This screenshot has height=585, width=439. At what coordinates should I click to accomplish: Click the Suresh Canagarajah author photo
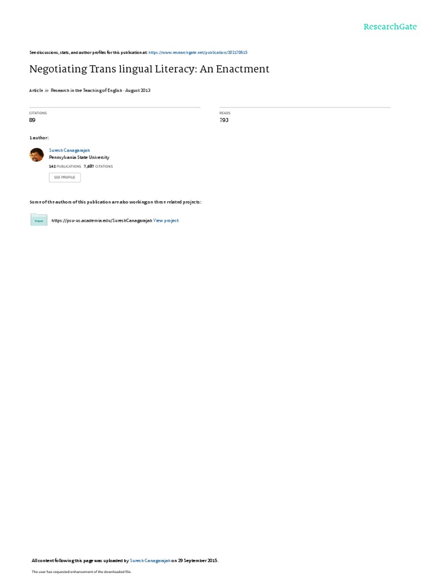pos(37,154)
